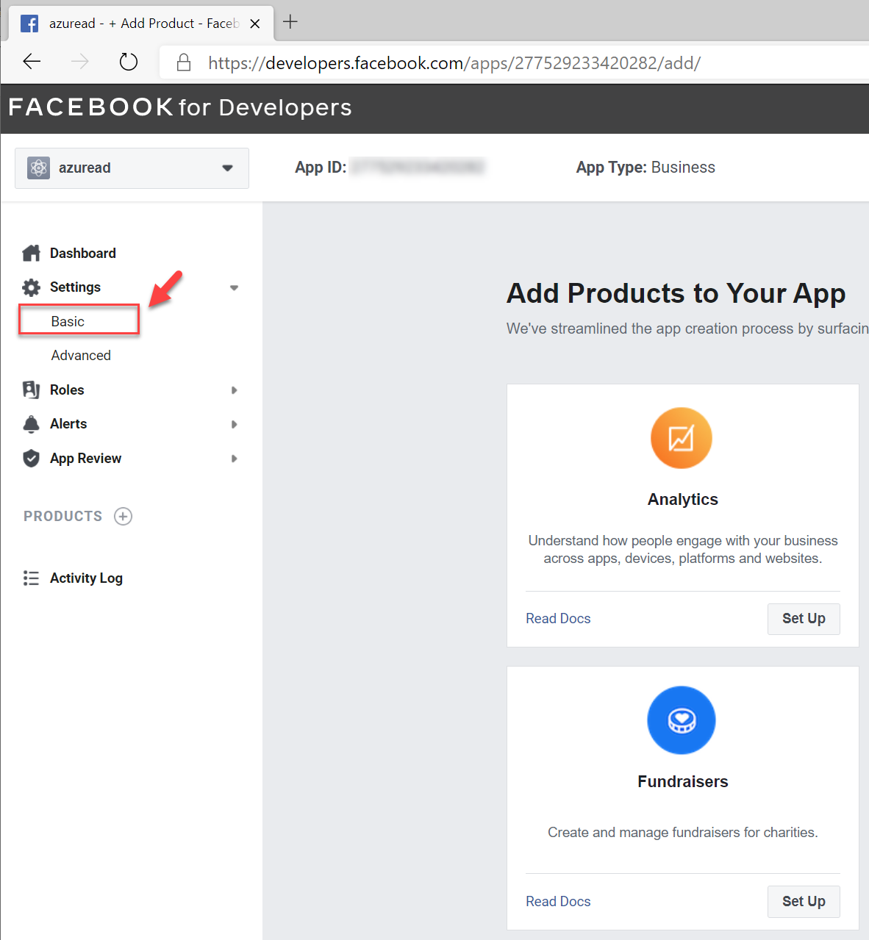Open the azuread app switcher dropdown
This screenshot has height=940, width=869.
click(227, 168)
